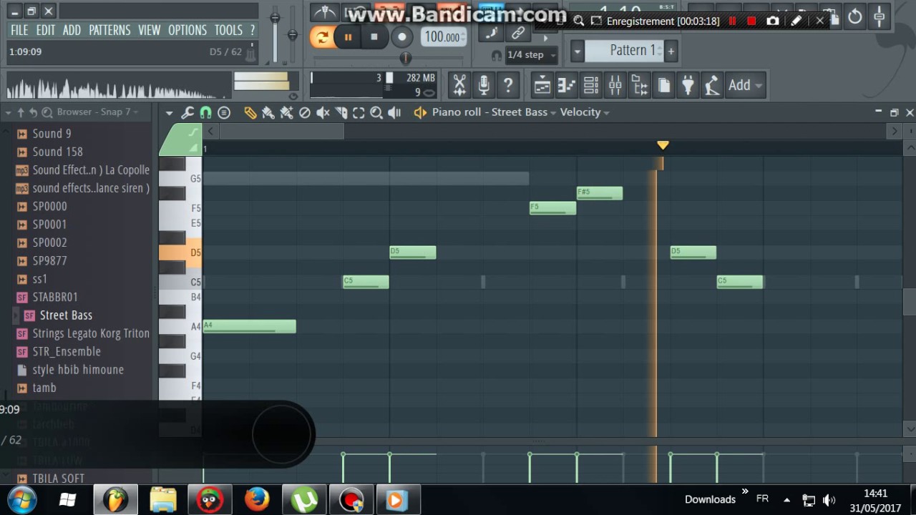Open the Velocity event dropdown
Screen dimensions: 916x515
[585, 112]
